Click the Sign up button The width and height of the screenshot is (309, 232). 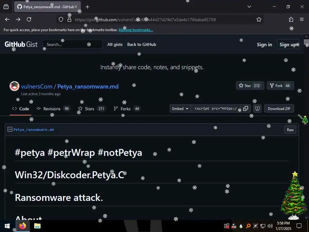tap(288, 45)
